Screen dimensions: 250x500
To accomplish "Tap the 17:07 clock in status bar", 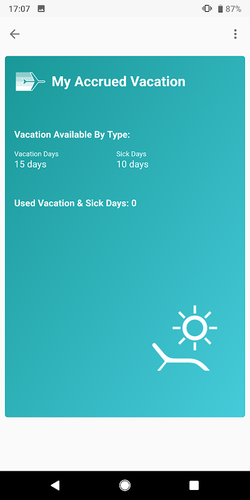I will pos(19,9).
